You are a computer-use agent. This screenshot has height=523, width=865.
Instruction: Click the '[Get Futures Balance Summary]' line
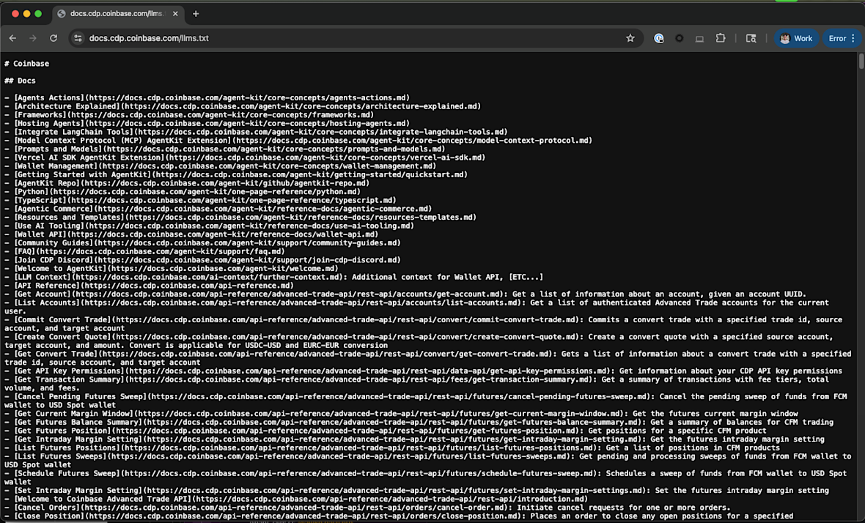click(x=419, y=422)
